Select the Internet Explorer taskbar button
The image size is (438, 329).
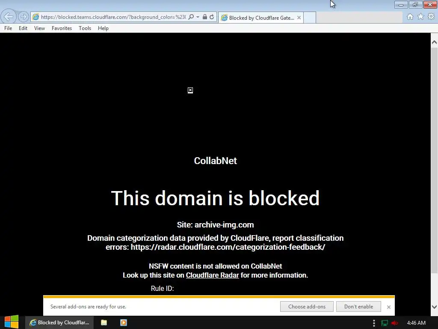(x=59, y=323)
